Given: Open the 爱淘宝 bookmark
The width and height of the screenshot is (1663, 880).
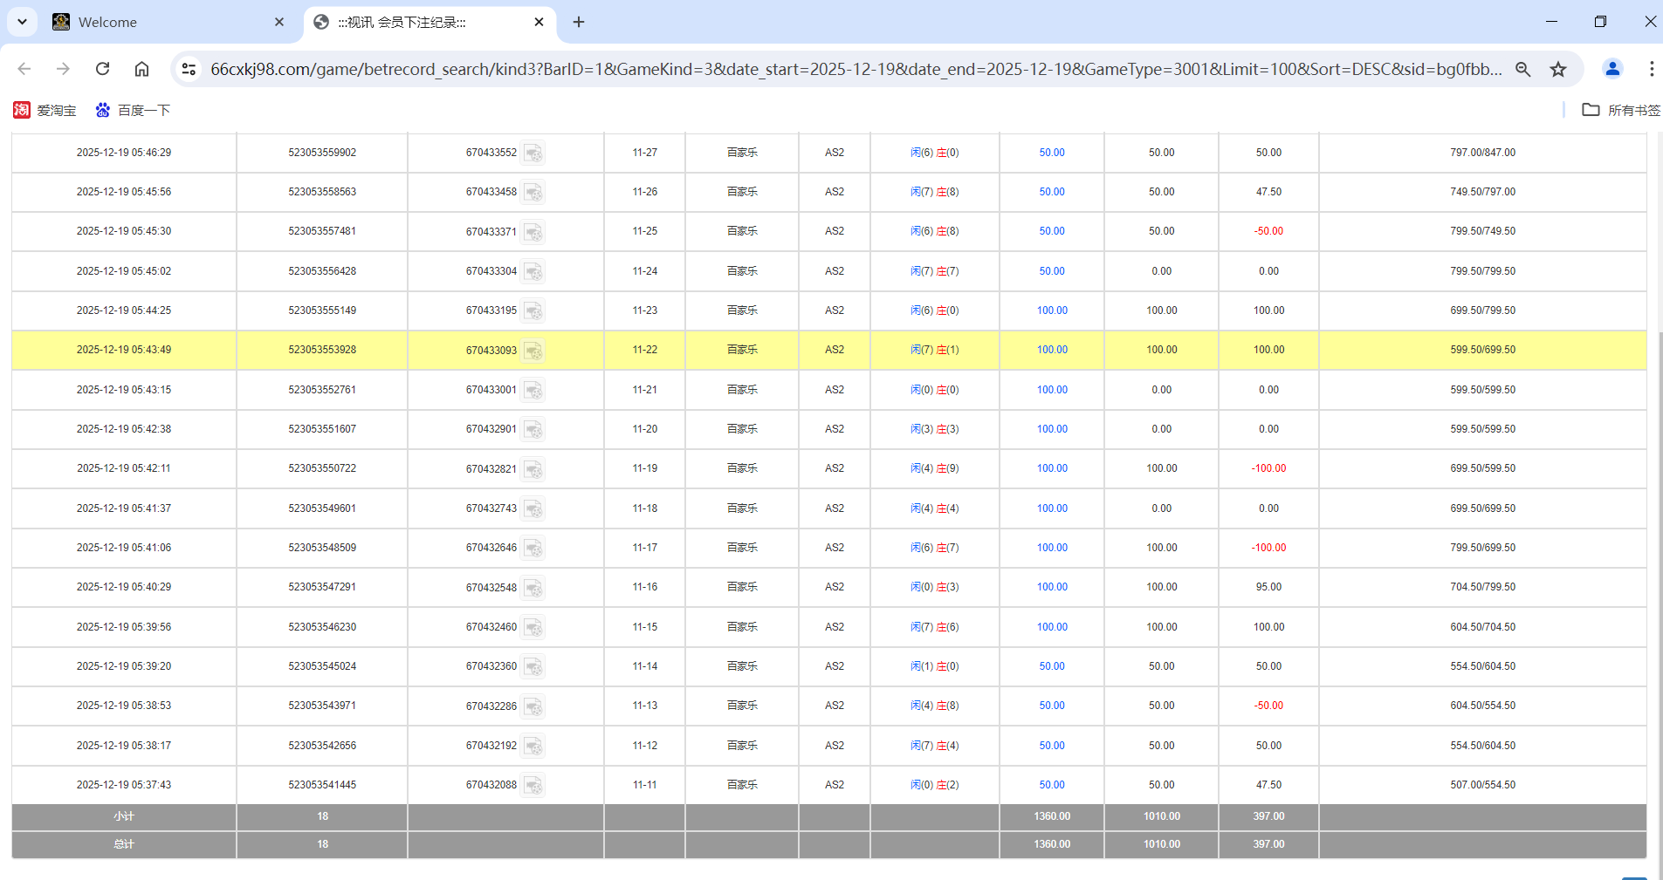Looking at the screenshot, I should pyautogui.click(x=45, y=110).
